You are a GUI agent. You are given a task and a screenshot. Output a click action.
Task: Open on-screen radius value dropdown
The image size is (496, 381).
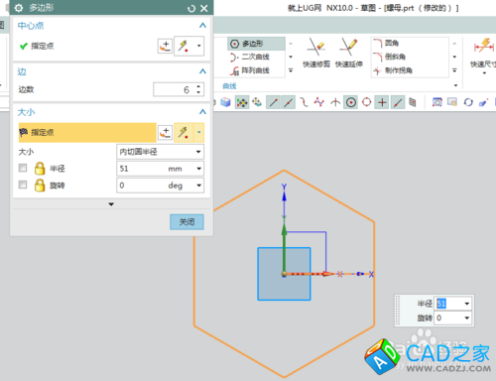467,304
